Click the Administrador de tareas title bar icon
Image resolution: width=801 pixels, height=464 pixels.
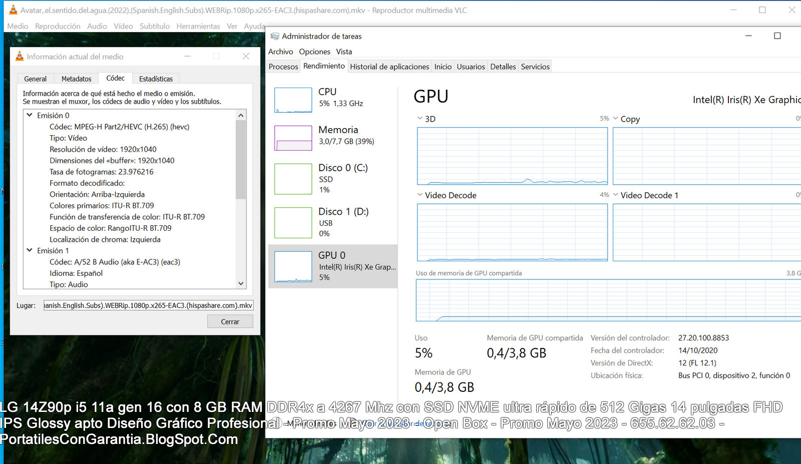pyautogui.click(x=275, y=36)
